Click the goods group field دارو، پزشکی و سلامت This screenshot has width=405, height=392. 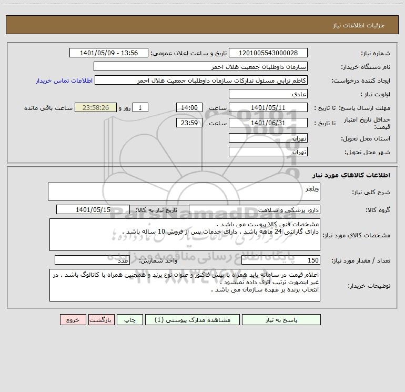[x=255, y=209]
